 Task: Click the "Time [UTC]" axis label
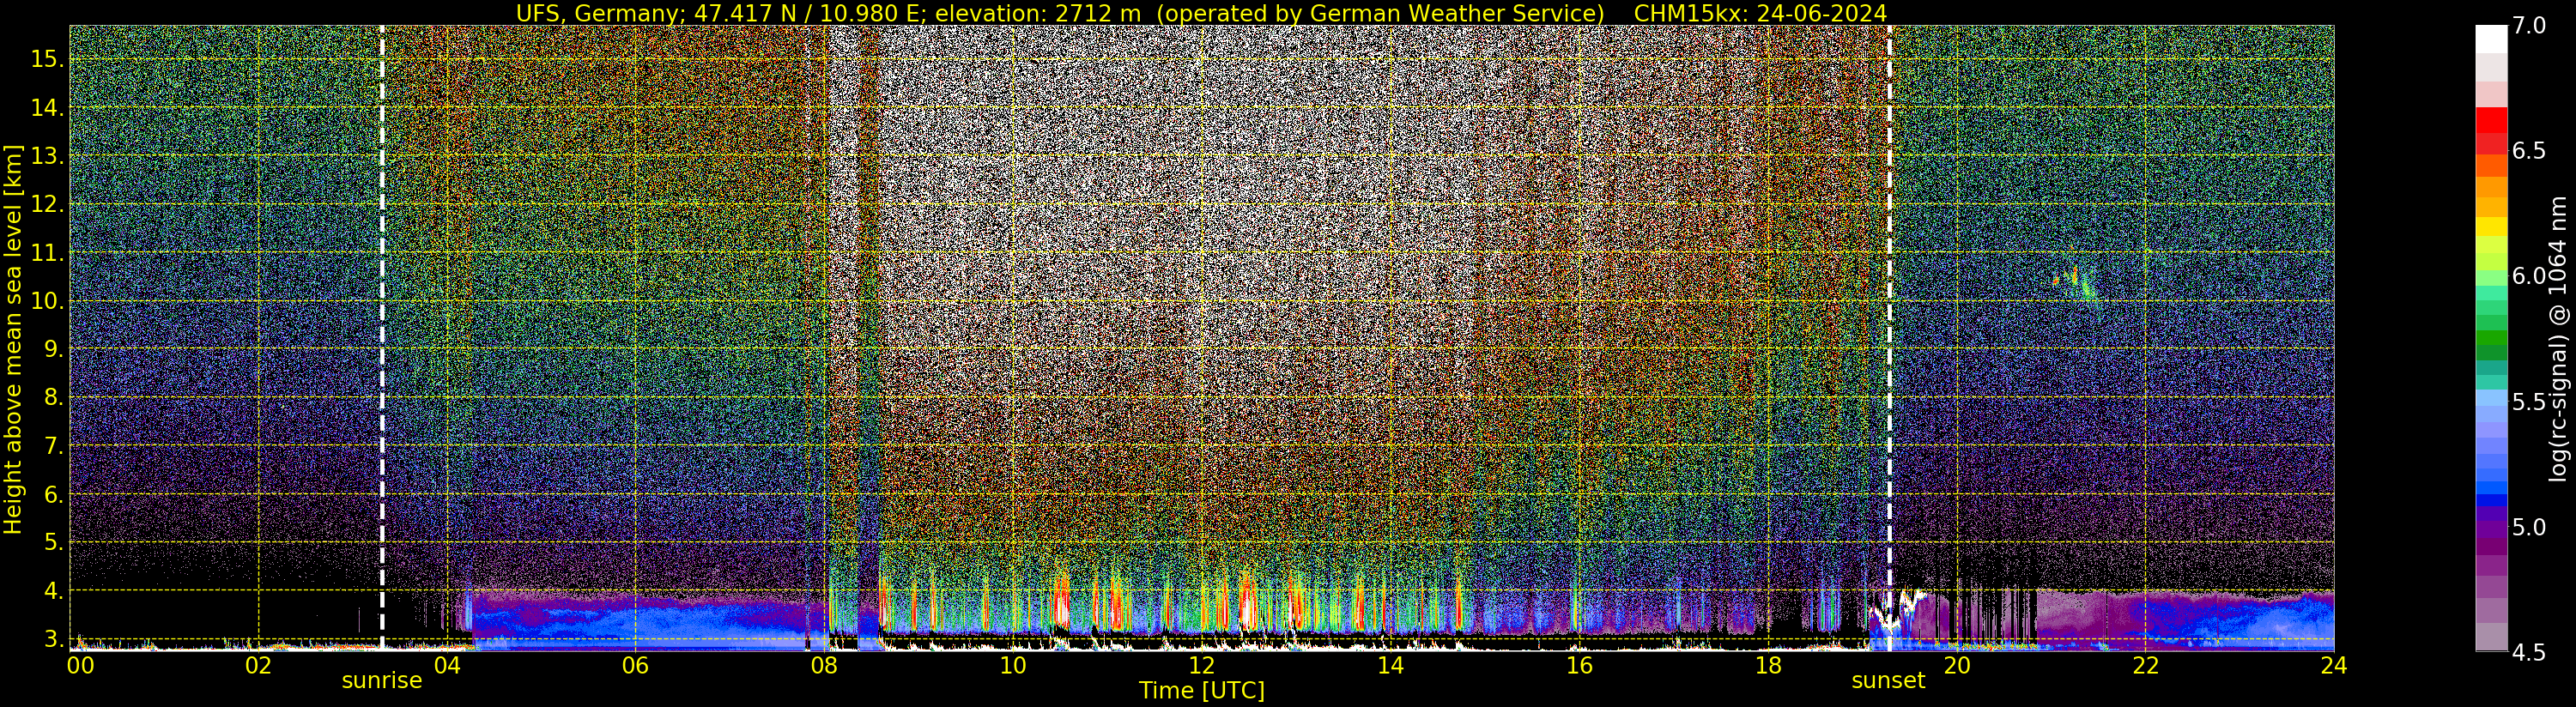coord(1202,691)
